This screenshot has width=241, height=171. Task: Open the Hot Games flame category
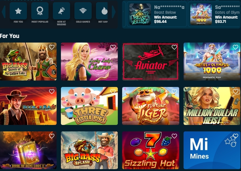click(x=102, y=13)
